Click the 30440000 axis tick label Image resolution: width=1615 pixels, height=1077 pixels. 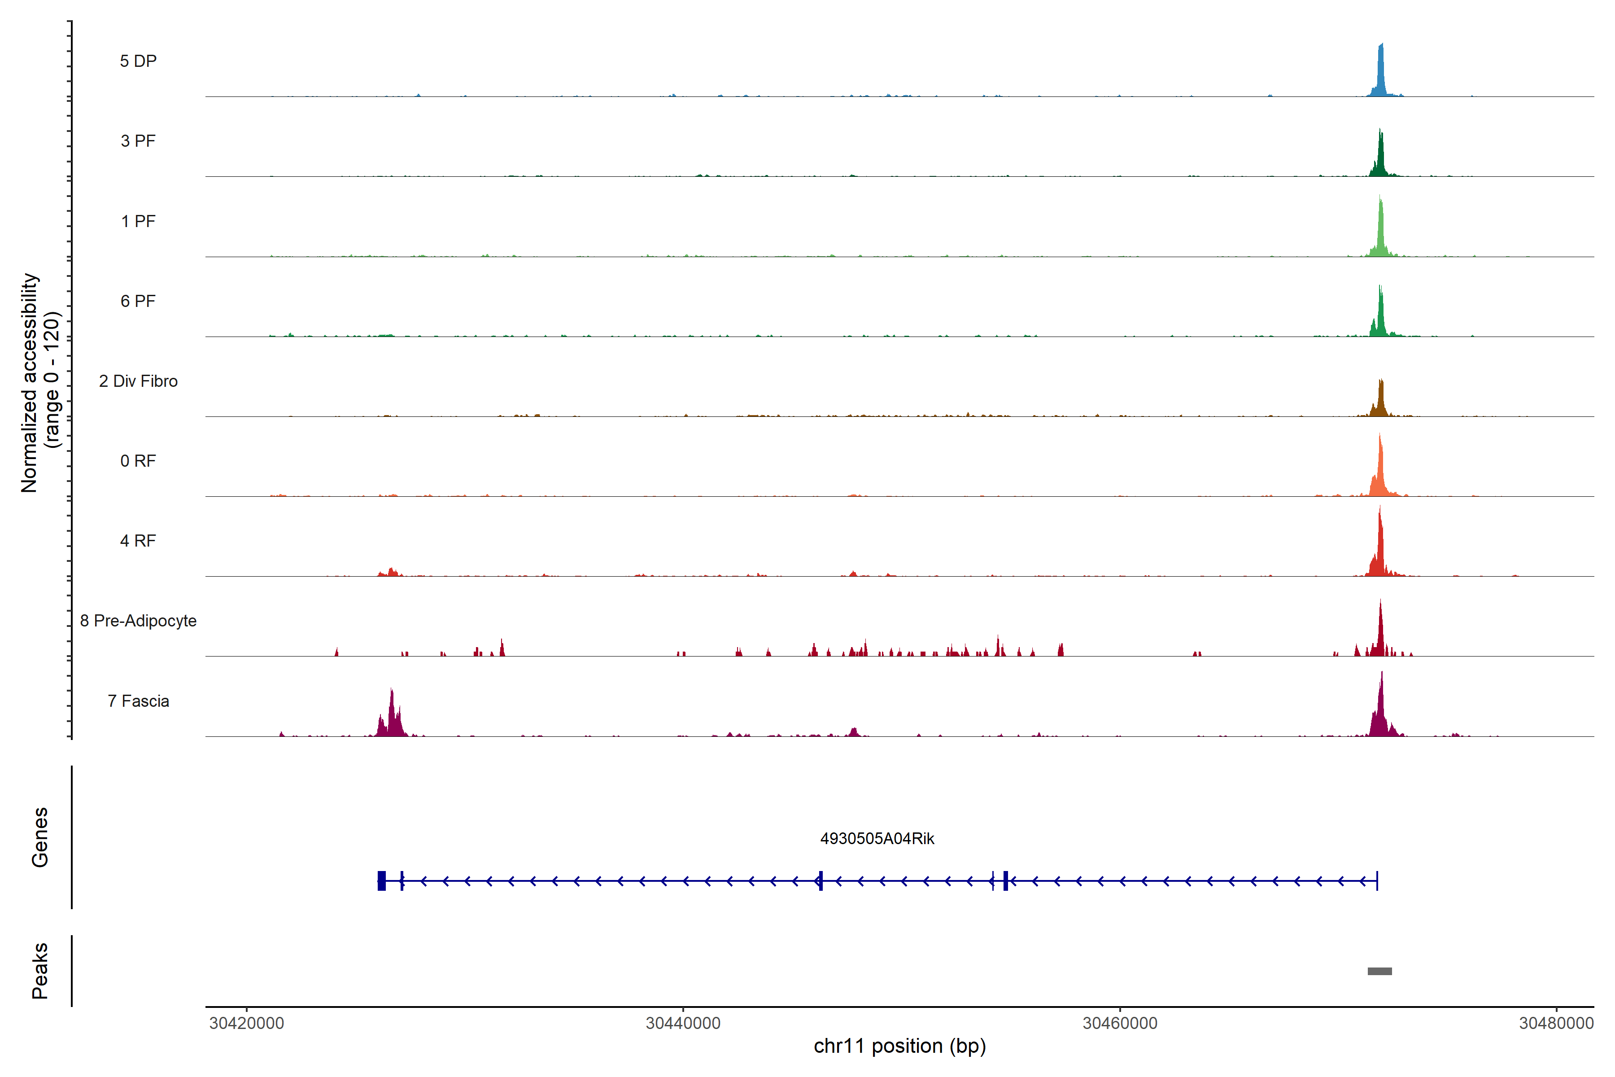[x=683, y=1024]
